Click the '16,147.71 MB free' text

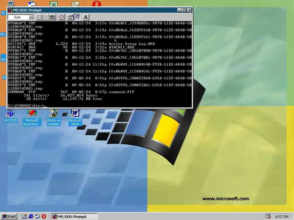82,99
